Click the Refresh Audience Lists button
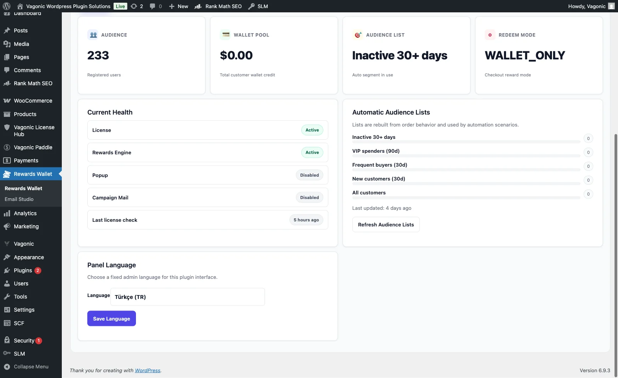Image resolution: width=618 pixels, height=378 pixels. pyautogui.click(x=386, y=224)
